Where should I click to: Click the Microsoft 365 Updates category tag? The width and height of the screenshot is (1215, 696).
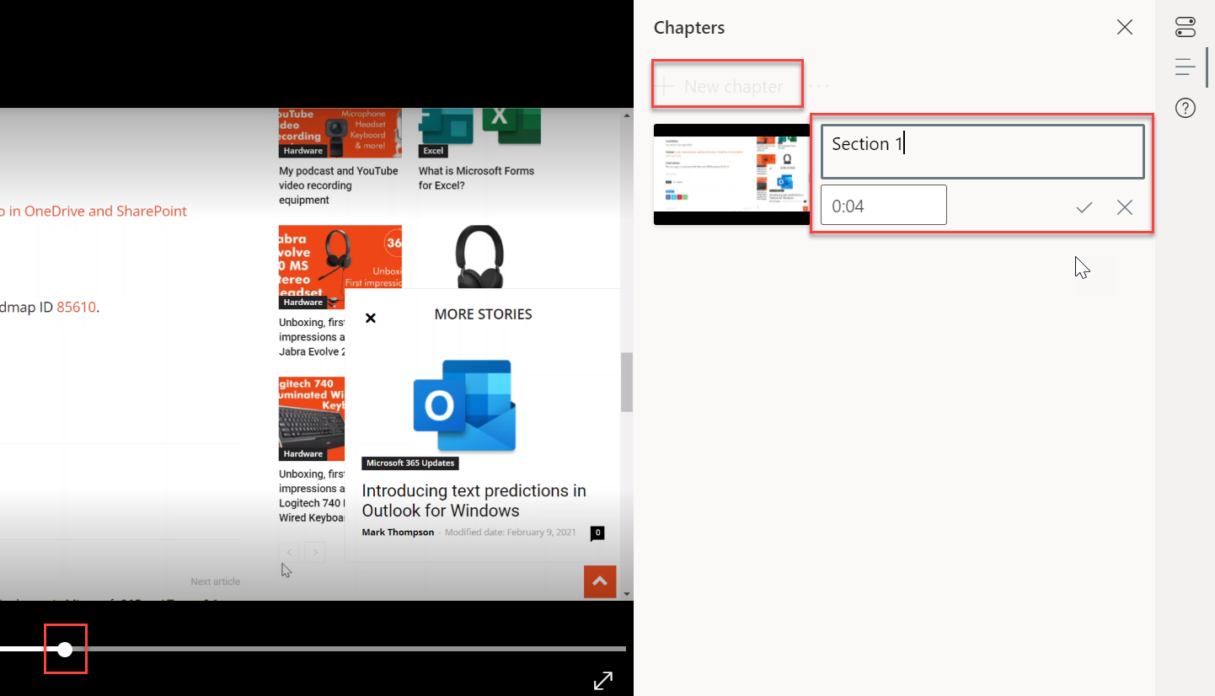pos(410,463)
